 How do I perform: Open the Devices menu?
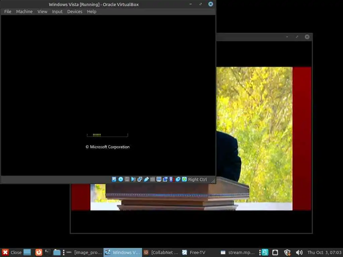[75, 12]
